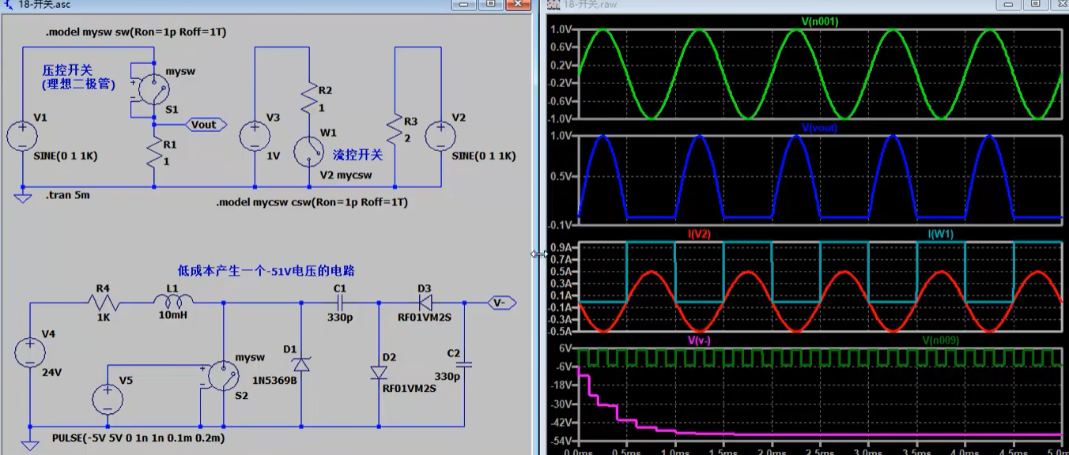Click the 330p value of C1

(x=340, y=316)
